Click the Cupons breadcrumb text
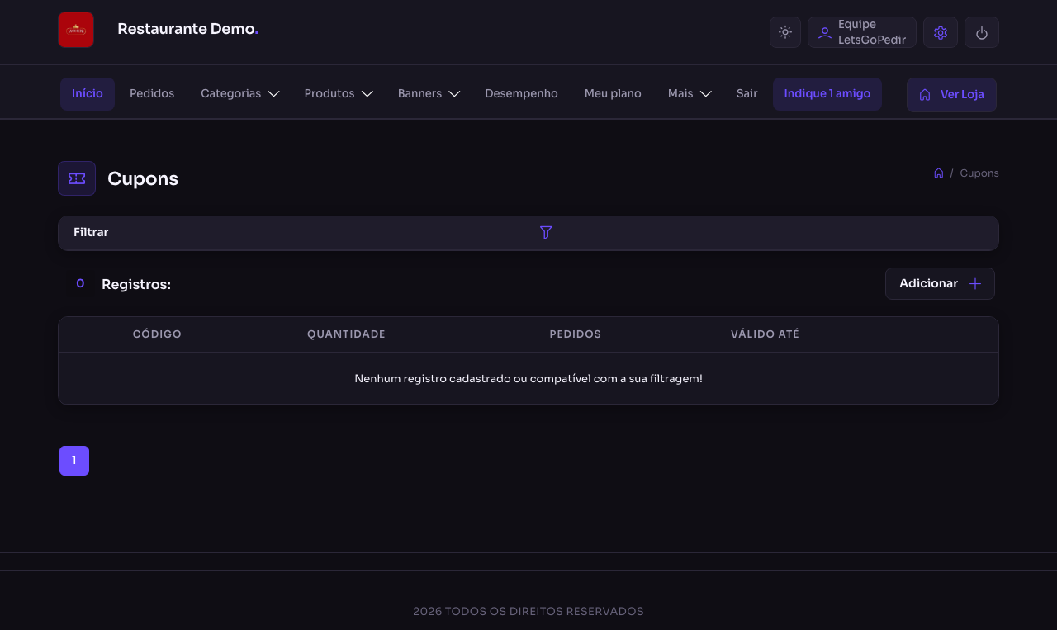Viewport: 1057px width, 630px height. [x=979, y=173]
